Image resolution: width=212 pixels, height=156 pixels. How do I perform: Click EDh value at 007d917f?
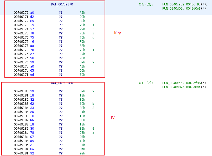[82, 75]
